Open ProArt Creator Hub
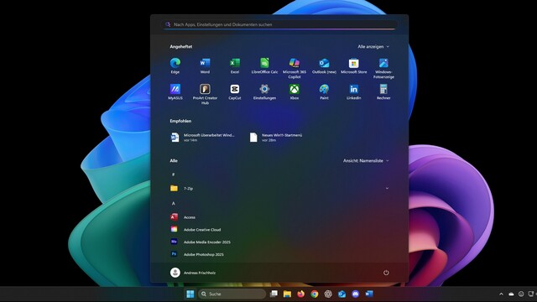The width and height of the screenshot is (537, 302). point(205,94)
